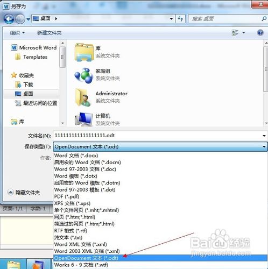268x269 pixels.
Task: Select the 家庭组 homegroup icon
Action: pyautogui.click(x=83, y=75)
